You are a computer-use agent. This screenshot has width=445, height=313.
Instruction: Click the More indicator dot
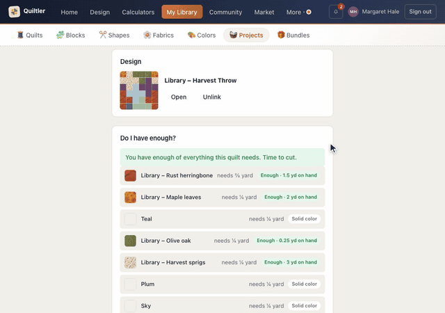(309, 12)
